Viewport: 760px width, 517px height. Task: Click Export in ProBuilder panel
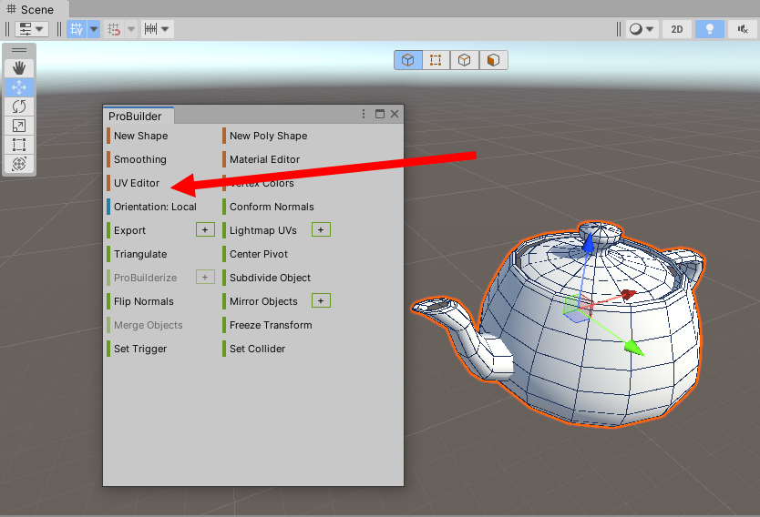click(x=130, y=231)
